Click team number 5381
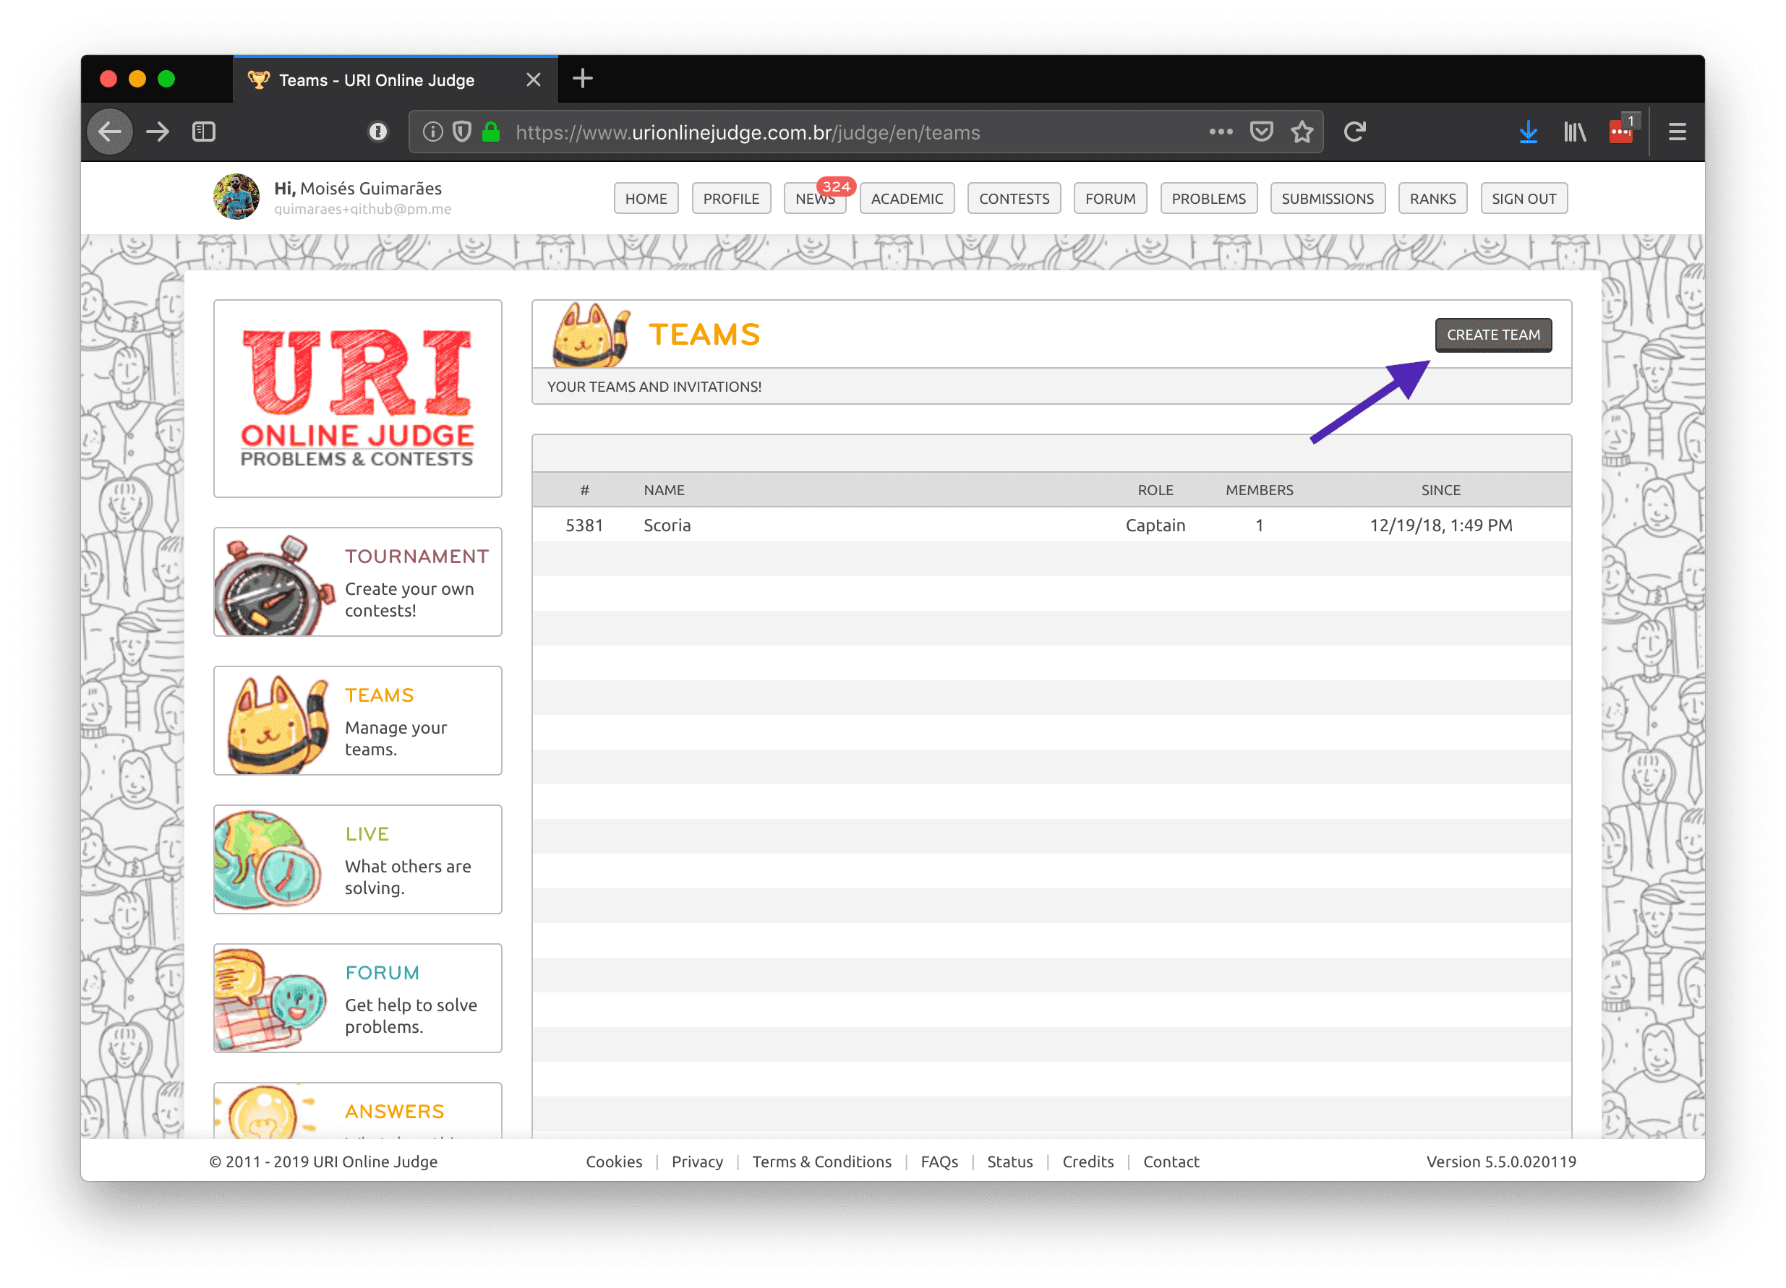Screen dimensions: 1786x1288 point(584,524)
